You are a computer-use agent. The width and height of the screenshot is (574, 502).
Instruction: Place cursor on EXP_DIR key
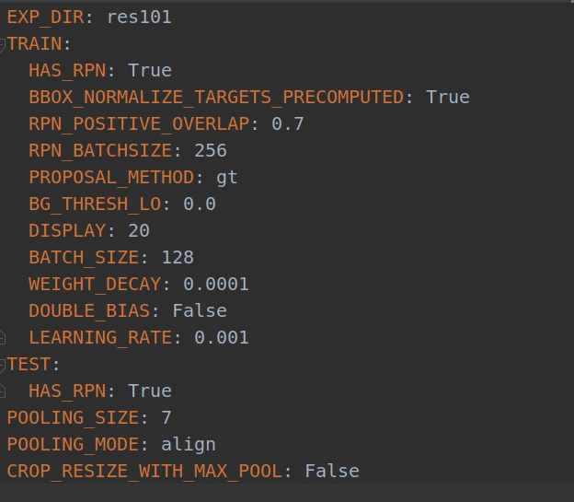45,18
